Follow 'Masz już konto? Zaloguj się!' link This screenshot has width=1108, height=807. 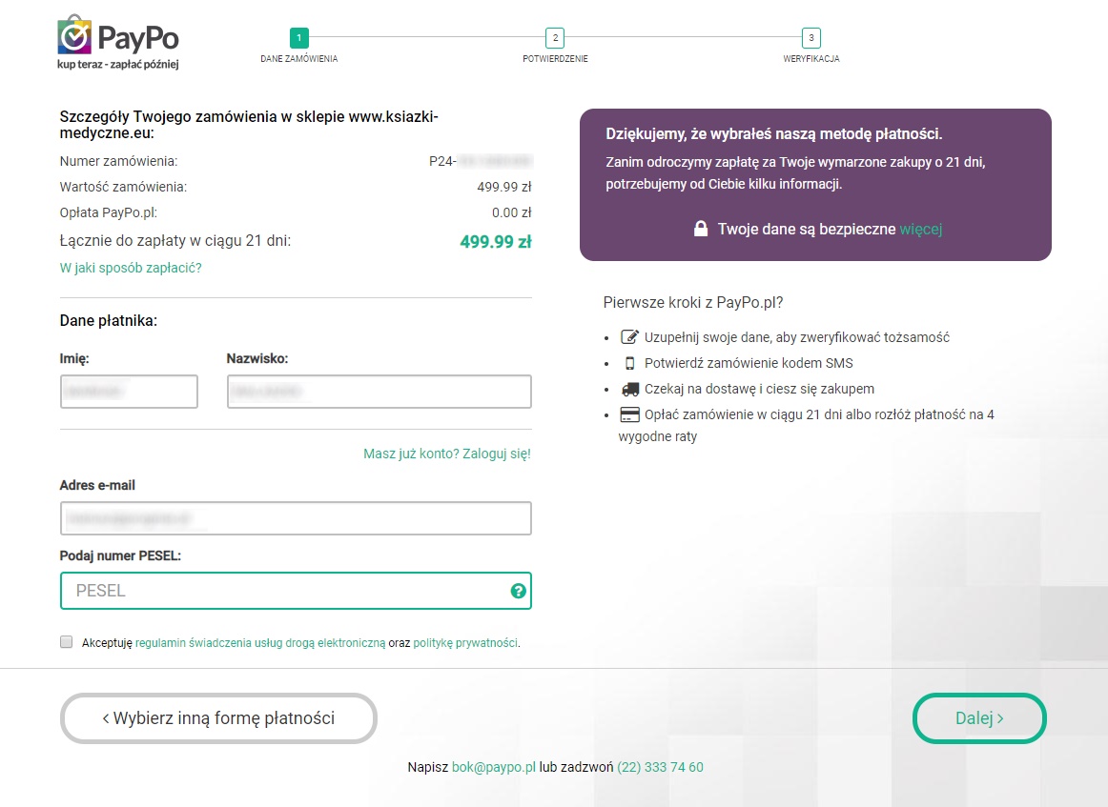[446, 454]
